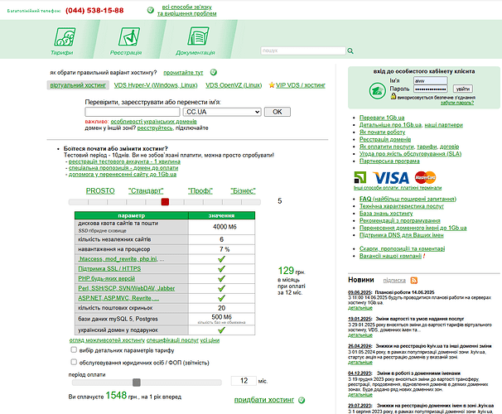Viewport: 502px width, 414px height.
Task: Click the green help icon near phone number
Action: click(150, 10)
